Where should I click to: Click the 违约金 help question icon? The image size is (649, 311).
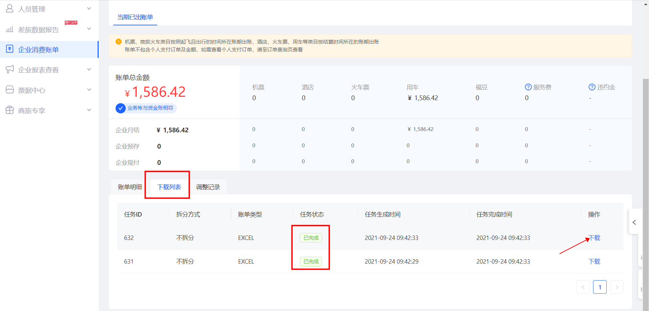[x=592, y=87]
